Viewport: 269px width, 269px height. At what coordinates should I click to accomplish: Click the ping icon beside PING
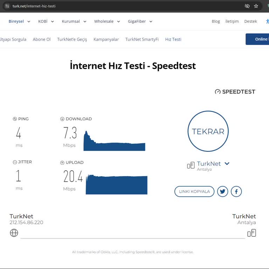(x=15, y=119)
